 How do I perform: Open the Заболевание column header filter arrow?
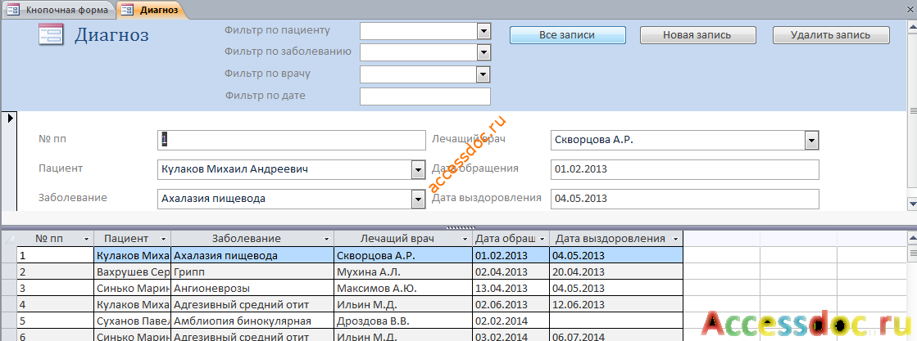click(x=326, y=240)
